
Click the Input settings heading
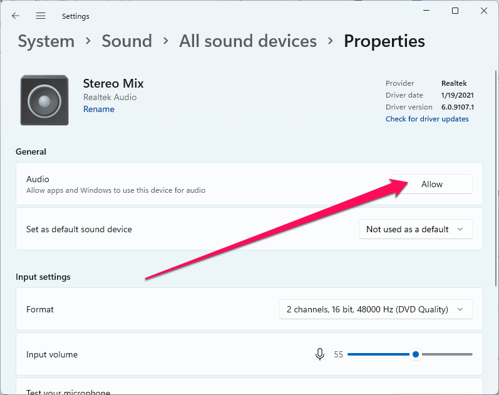(x=43, y=277)
